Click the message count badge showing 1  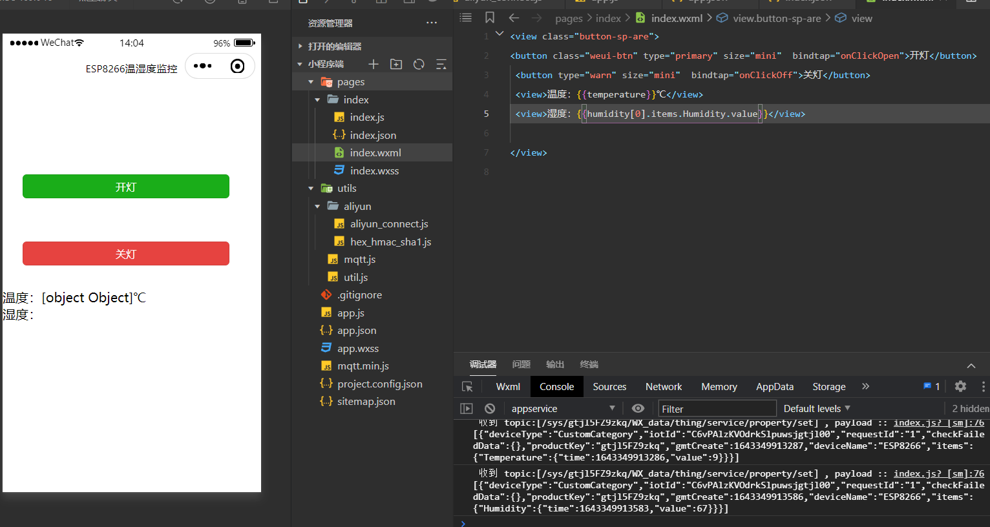click(932, 386)
